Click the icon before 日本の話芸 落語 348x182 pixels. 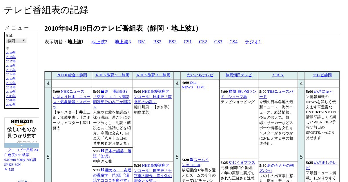tap(103, 151)
